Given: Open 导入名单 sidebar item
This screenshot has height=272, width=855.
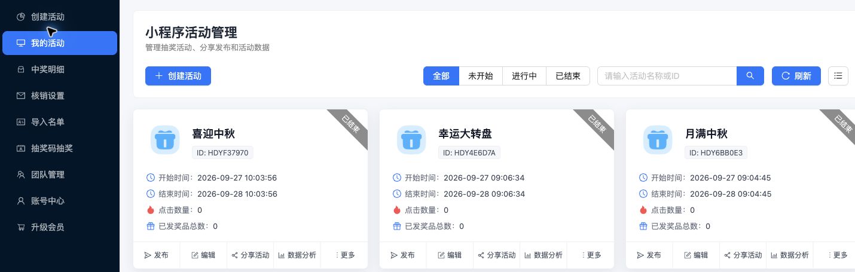Looking at the screenshot, I should click(60, 122).
